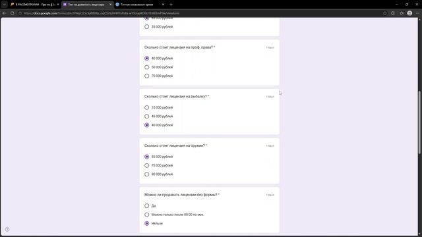The height and width of the screenshot is (237, 422).
Task: Click question 'Можно ли продавать лицензии без формы?'
Action: coord(181,195)
